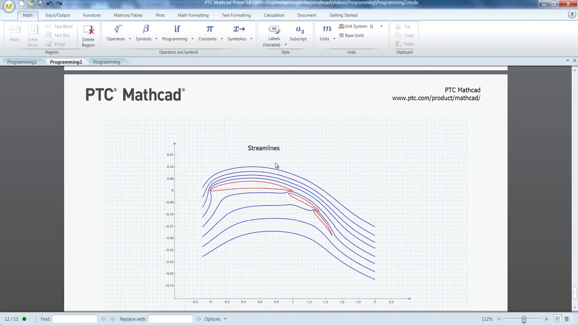The height and width of the screenshot is (325, 578).
Task: Open the Plots ribbon tab
Action: [x=160, y=15]
